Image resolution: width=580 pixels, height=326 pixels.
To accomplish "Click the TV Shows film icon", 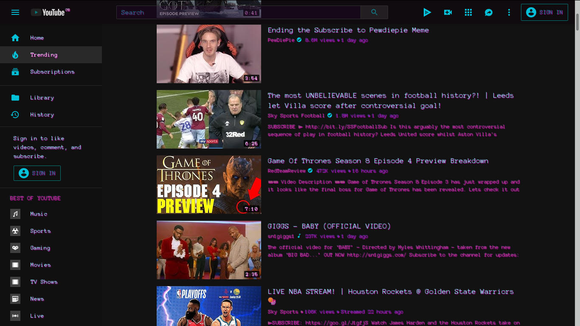I will pos(15,282).
